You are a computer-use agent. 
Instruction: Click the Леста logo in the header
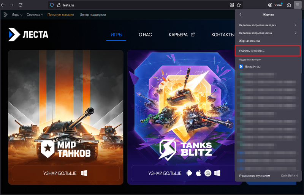tap(28, 35)
